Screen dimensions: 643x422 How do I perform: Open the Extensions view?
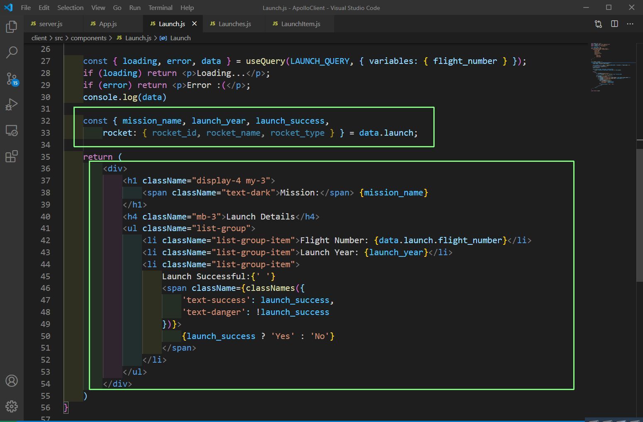pos(12,156)
